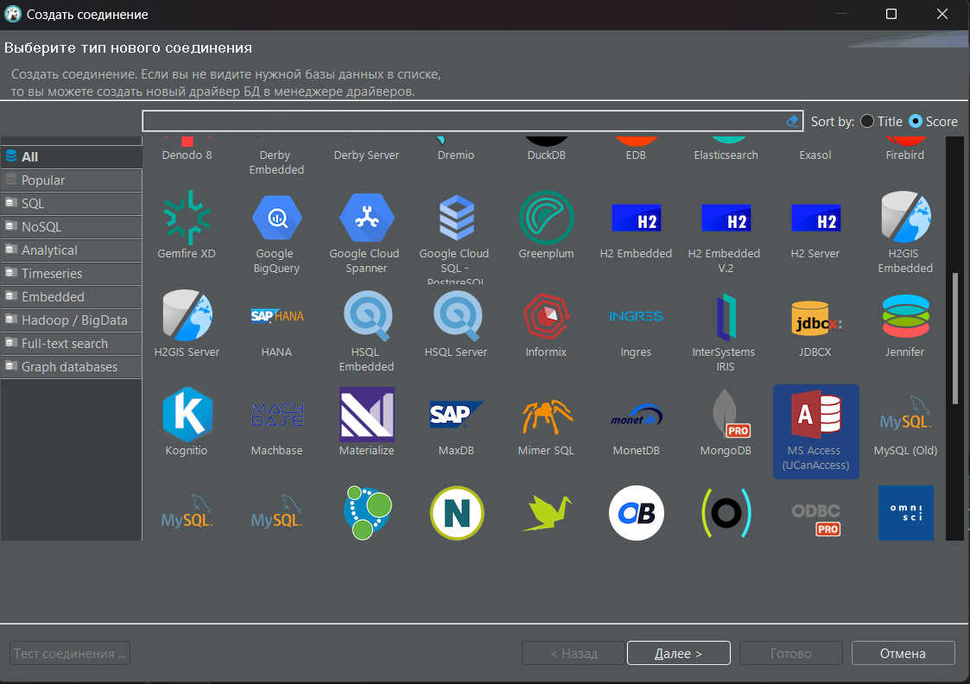Open Full-text search category
The height and width of the screenshot is (684, 970).
pyautogui.click(x=72, y=343)
